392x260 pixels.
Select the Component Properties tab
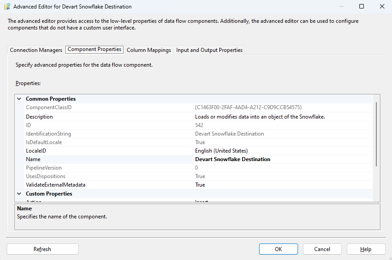tap(94, 50)
